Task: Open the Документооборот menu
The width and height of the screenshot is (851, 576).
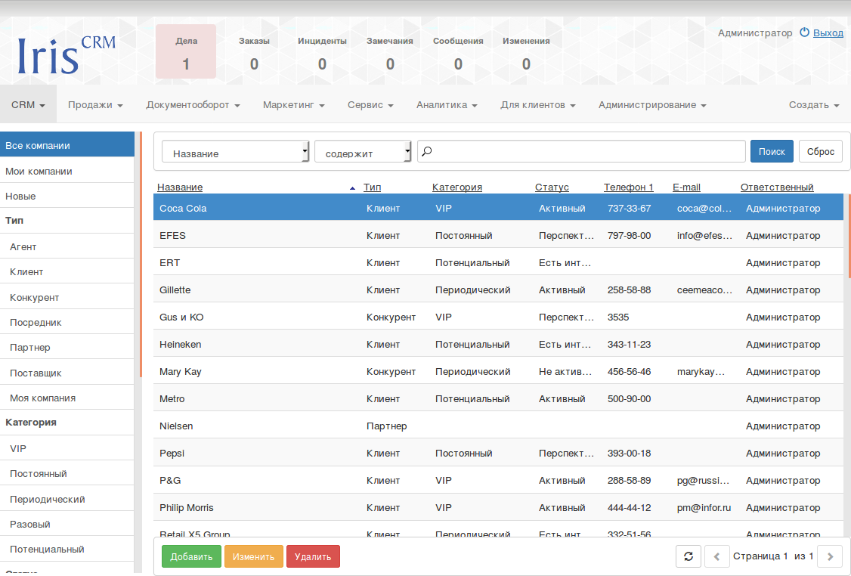Action: [x=193, y=104]
